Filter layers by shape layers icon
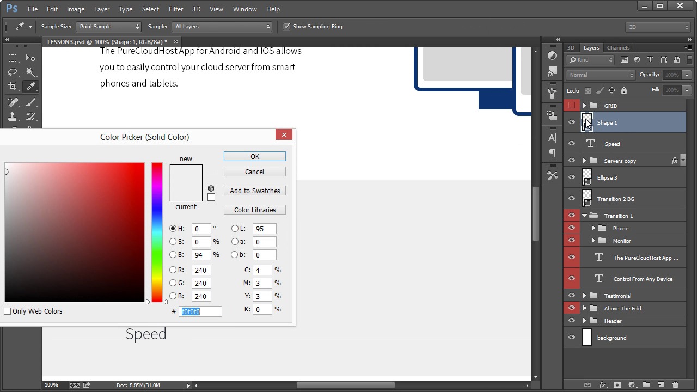 (663, 60)
